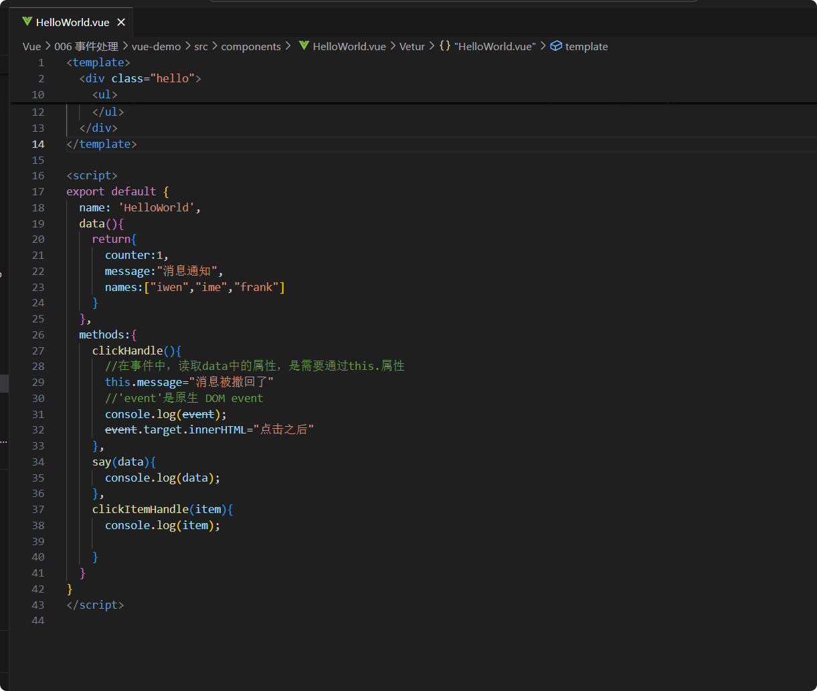This screenshot has width=817, height=691.
Task: Click the message:"消息通知" property
Action: pos(164,271)
